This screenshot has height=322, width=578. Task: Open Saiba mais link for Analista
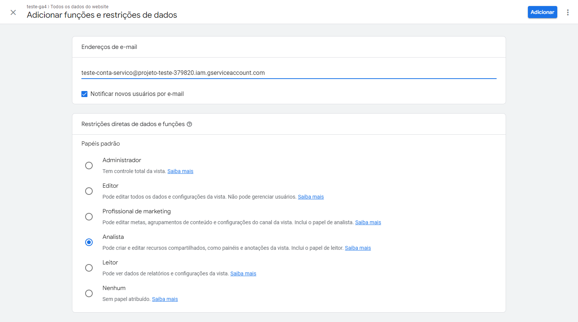pos(358,248)
